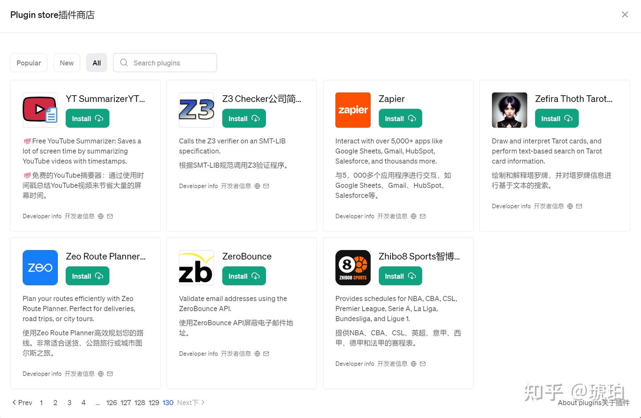Click the Zefira Thoth Tarot title
The height and width of the screenshot is (418, 641).
[574, 99]
